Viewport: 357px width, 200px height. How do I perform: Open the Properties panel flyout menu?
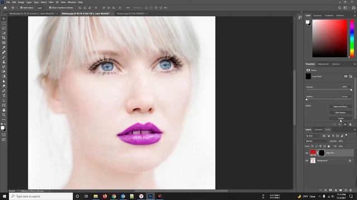coord(355,64)
